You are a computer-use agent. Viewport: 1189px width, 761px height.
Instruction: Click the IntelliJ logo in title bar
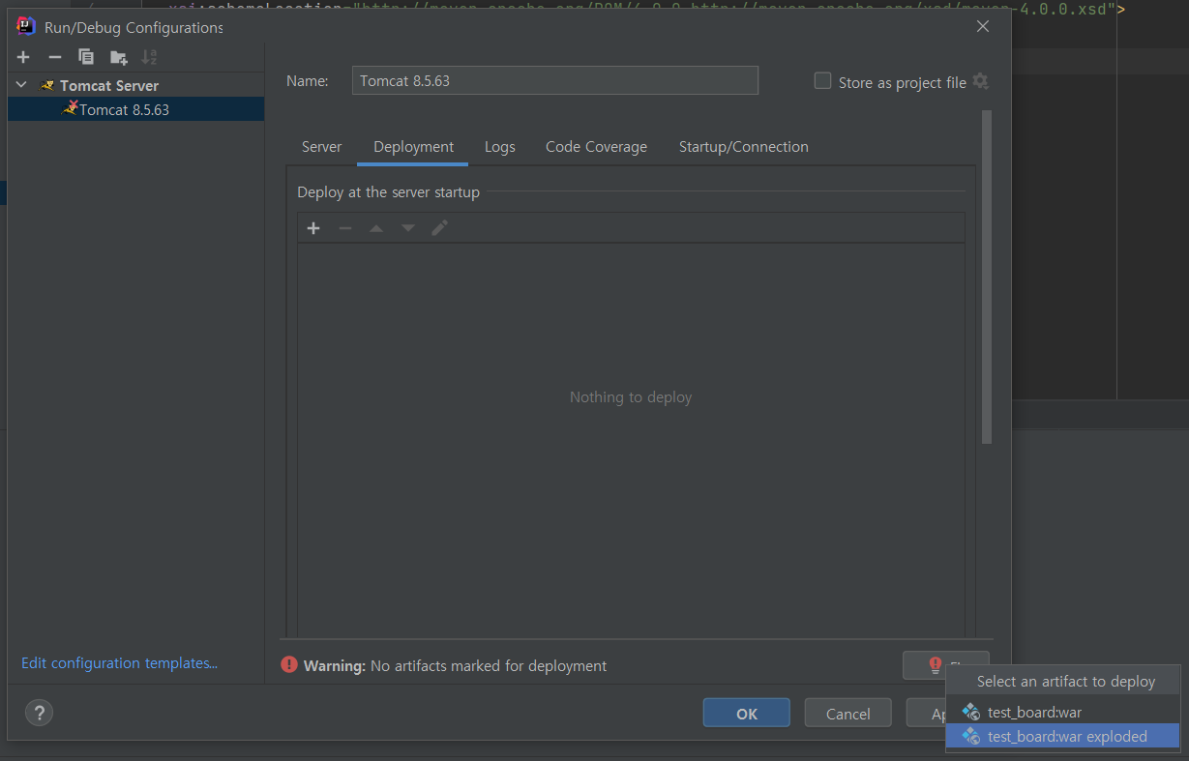coord(26,26)
